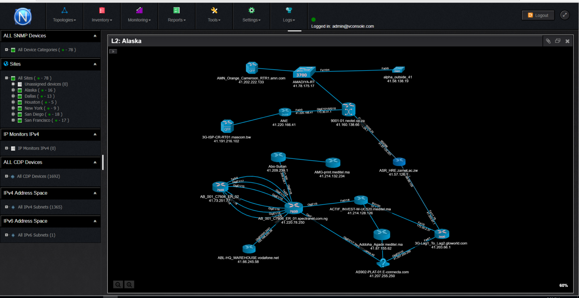Open the Reports icon
579x298 pixels.
tap(176, 10)
